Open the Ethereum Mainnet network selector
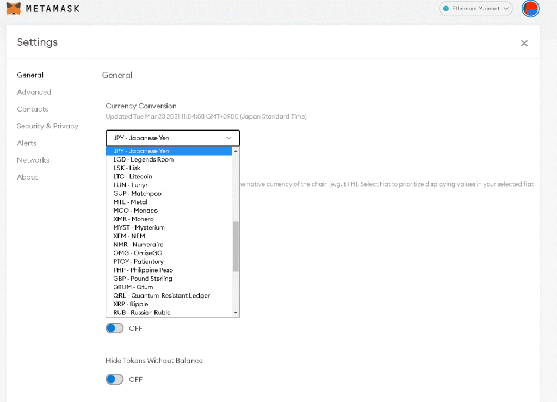 [x=475, y=9]
